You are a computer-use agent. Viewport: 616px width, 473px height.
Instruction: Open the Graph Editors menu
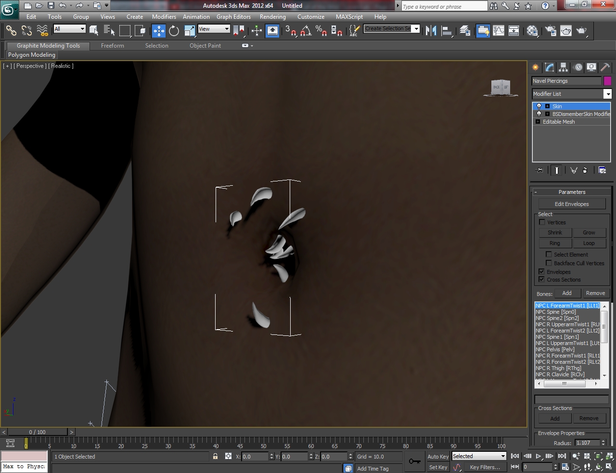coord(233,16)
